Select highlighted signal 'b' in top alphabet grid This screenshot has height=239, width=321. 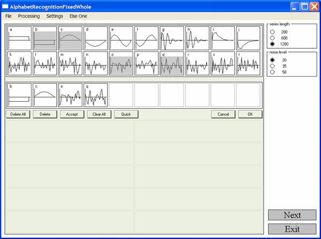45,39
